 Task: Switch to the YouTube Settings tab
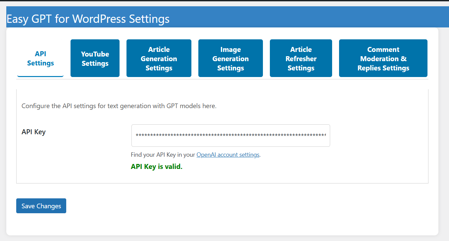click(95, 59)
